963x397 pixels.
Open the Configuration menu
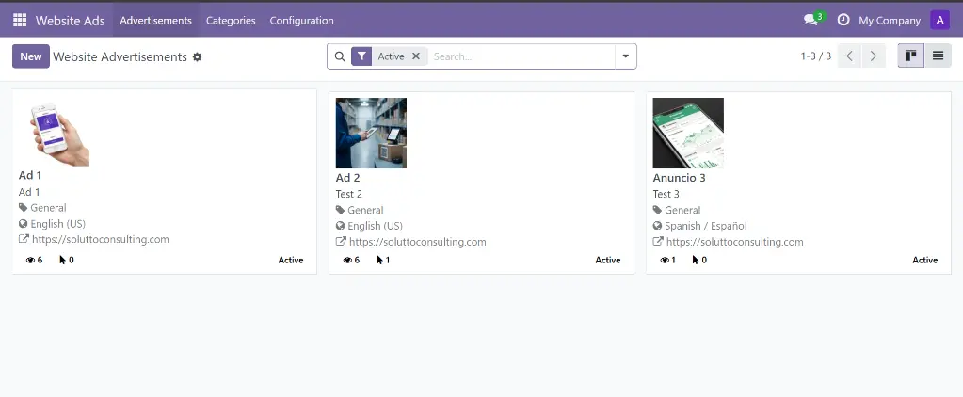[301, 20]
